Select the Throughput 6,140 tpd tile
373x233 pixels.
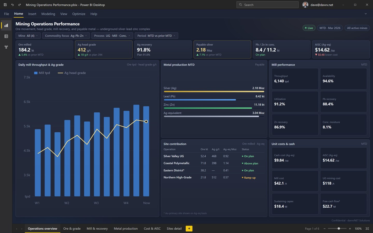295,79
